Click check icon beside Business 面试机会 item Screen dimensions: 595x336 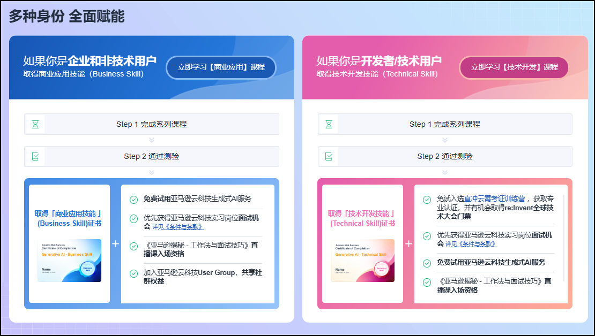pyautogui.click(x=133, y=219)
